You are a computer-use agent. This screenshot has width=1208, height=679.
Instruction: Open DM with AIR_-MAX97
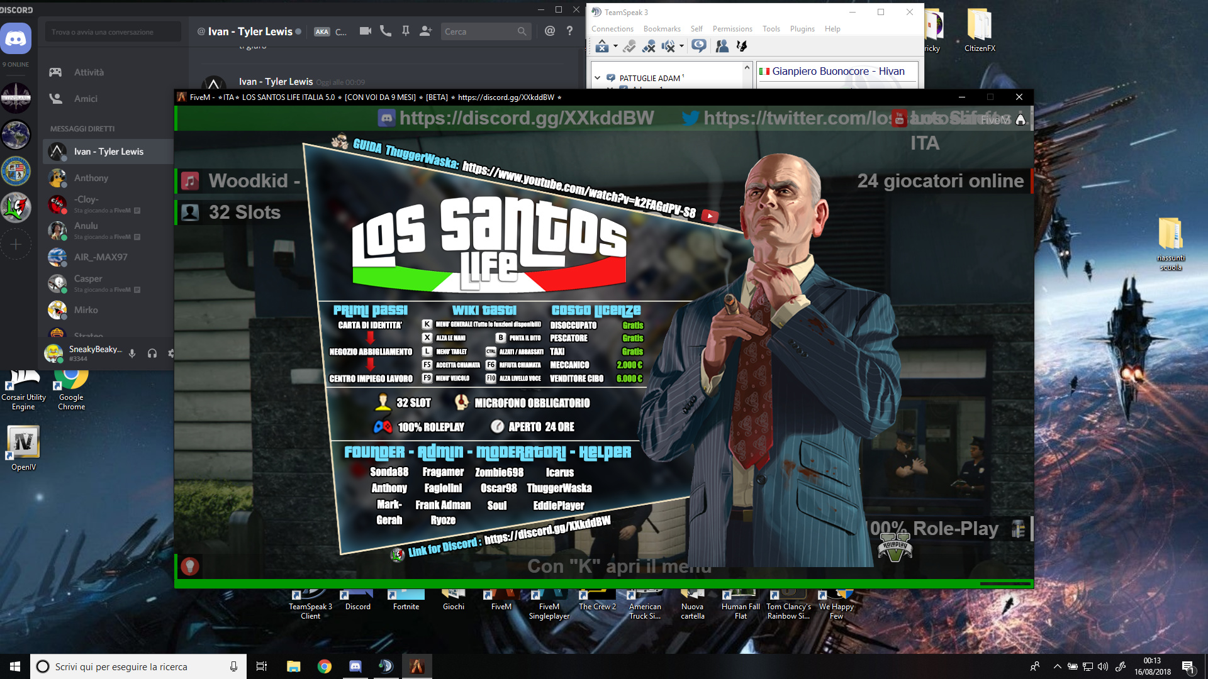pyautogui.click(x=108, y=257)
